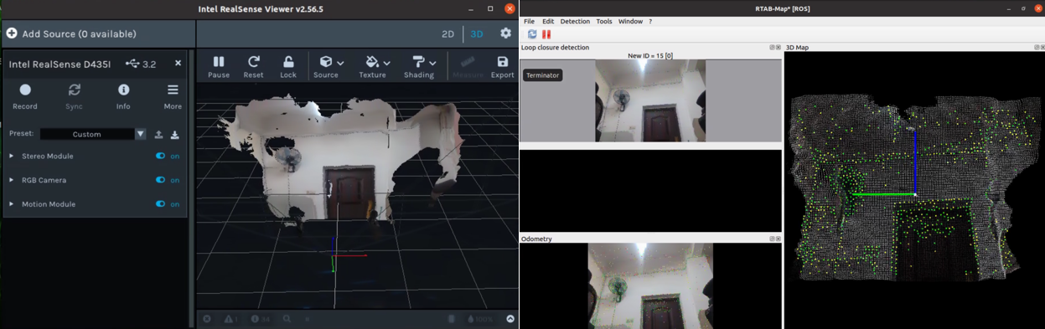Click the search icon in RealSense status bar
The height and width of the screenshot is (329, 1045).
287,319
